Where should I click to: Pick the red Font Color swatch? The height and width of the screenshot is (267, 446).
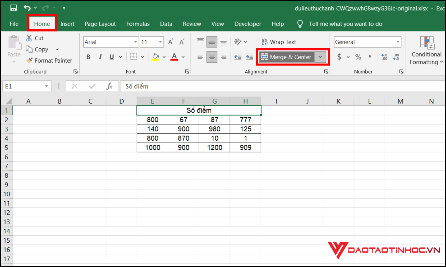[x=174, y=57]
